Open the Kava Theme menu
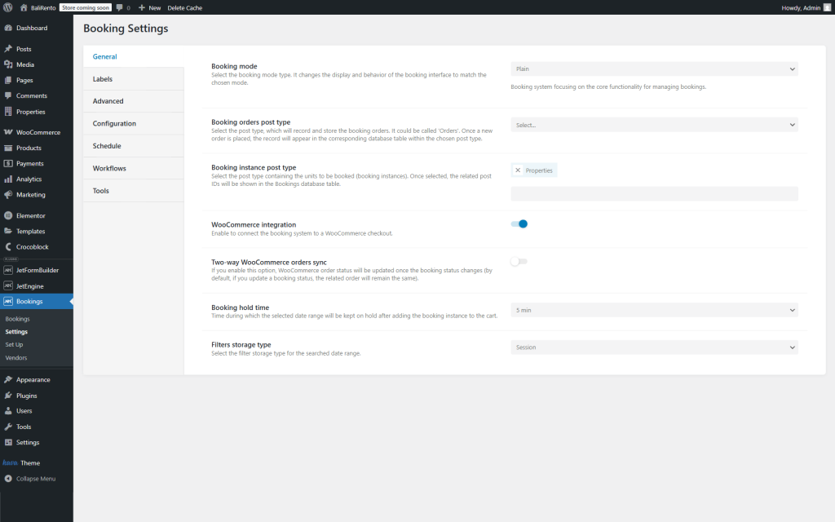 [x=36, y=463]
